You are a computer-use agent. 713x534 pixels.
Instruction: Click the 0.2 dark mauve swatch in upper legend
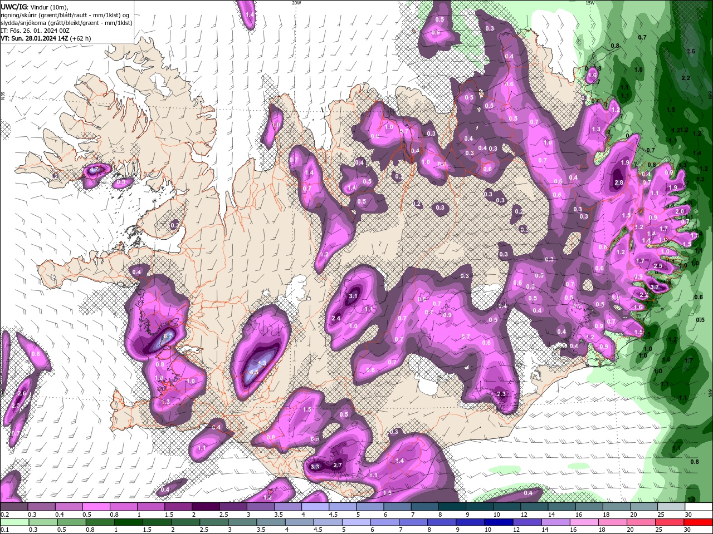tap(14, 507)
